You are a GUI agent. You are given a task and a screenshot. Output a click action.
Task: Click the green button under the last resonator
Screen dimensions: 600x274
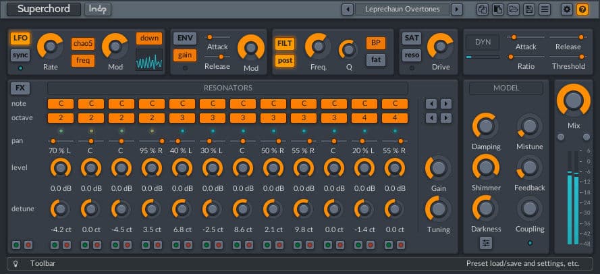(x=389, y=245)
